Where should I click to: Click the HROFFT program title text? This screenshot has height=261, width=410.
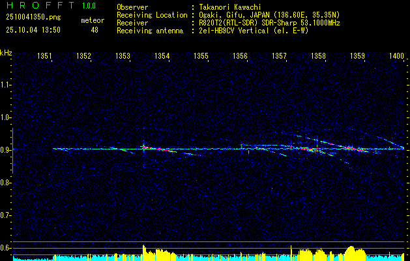pos(40,5)
